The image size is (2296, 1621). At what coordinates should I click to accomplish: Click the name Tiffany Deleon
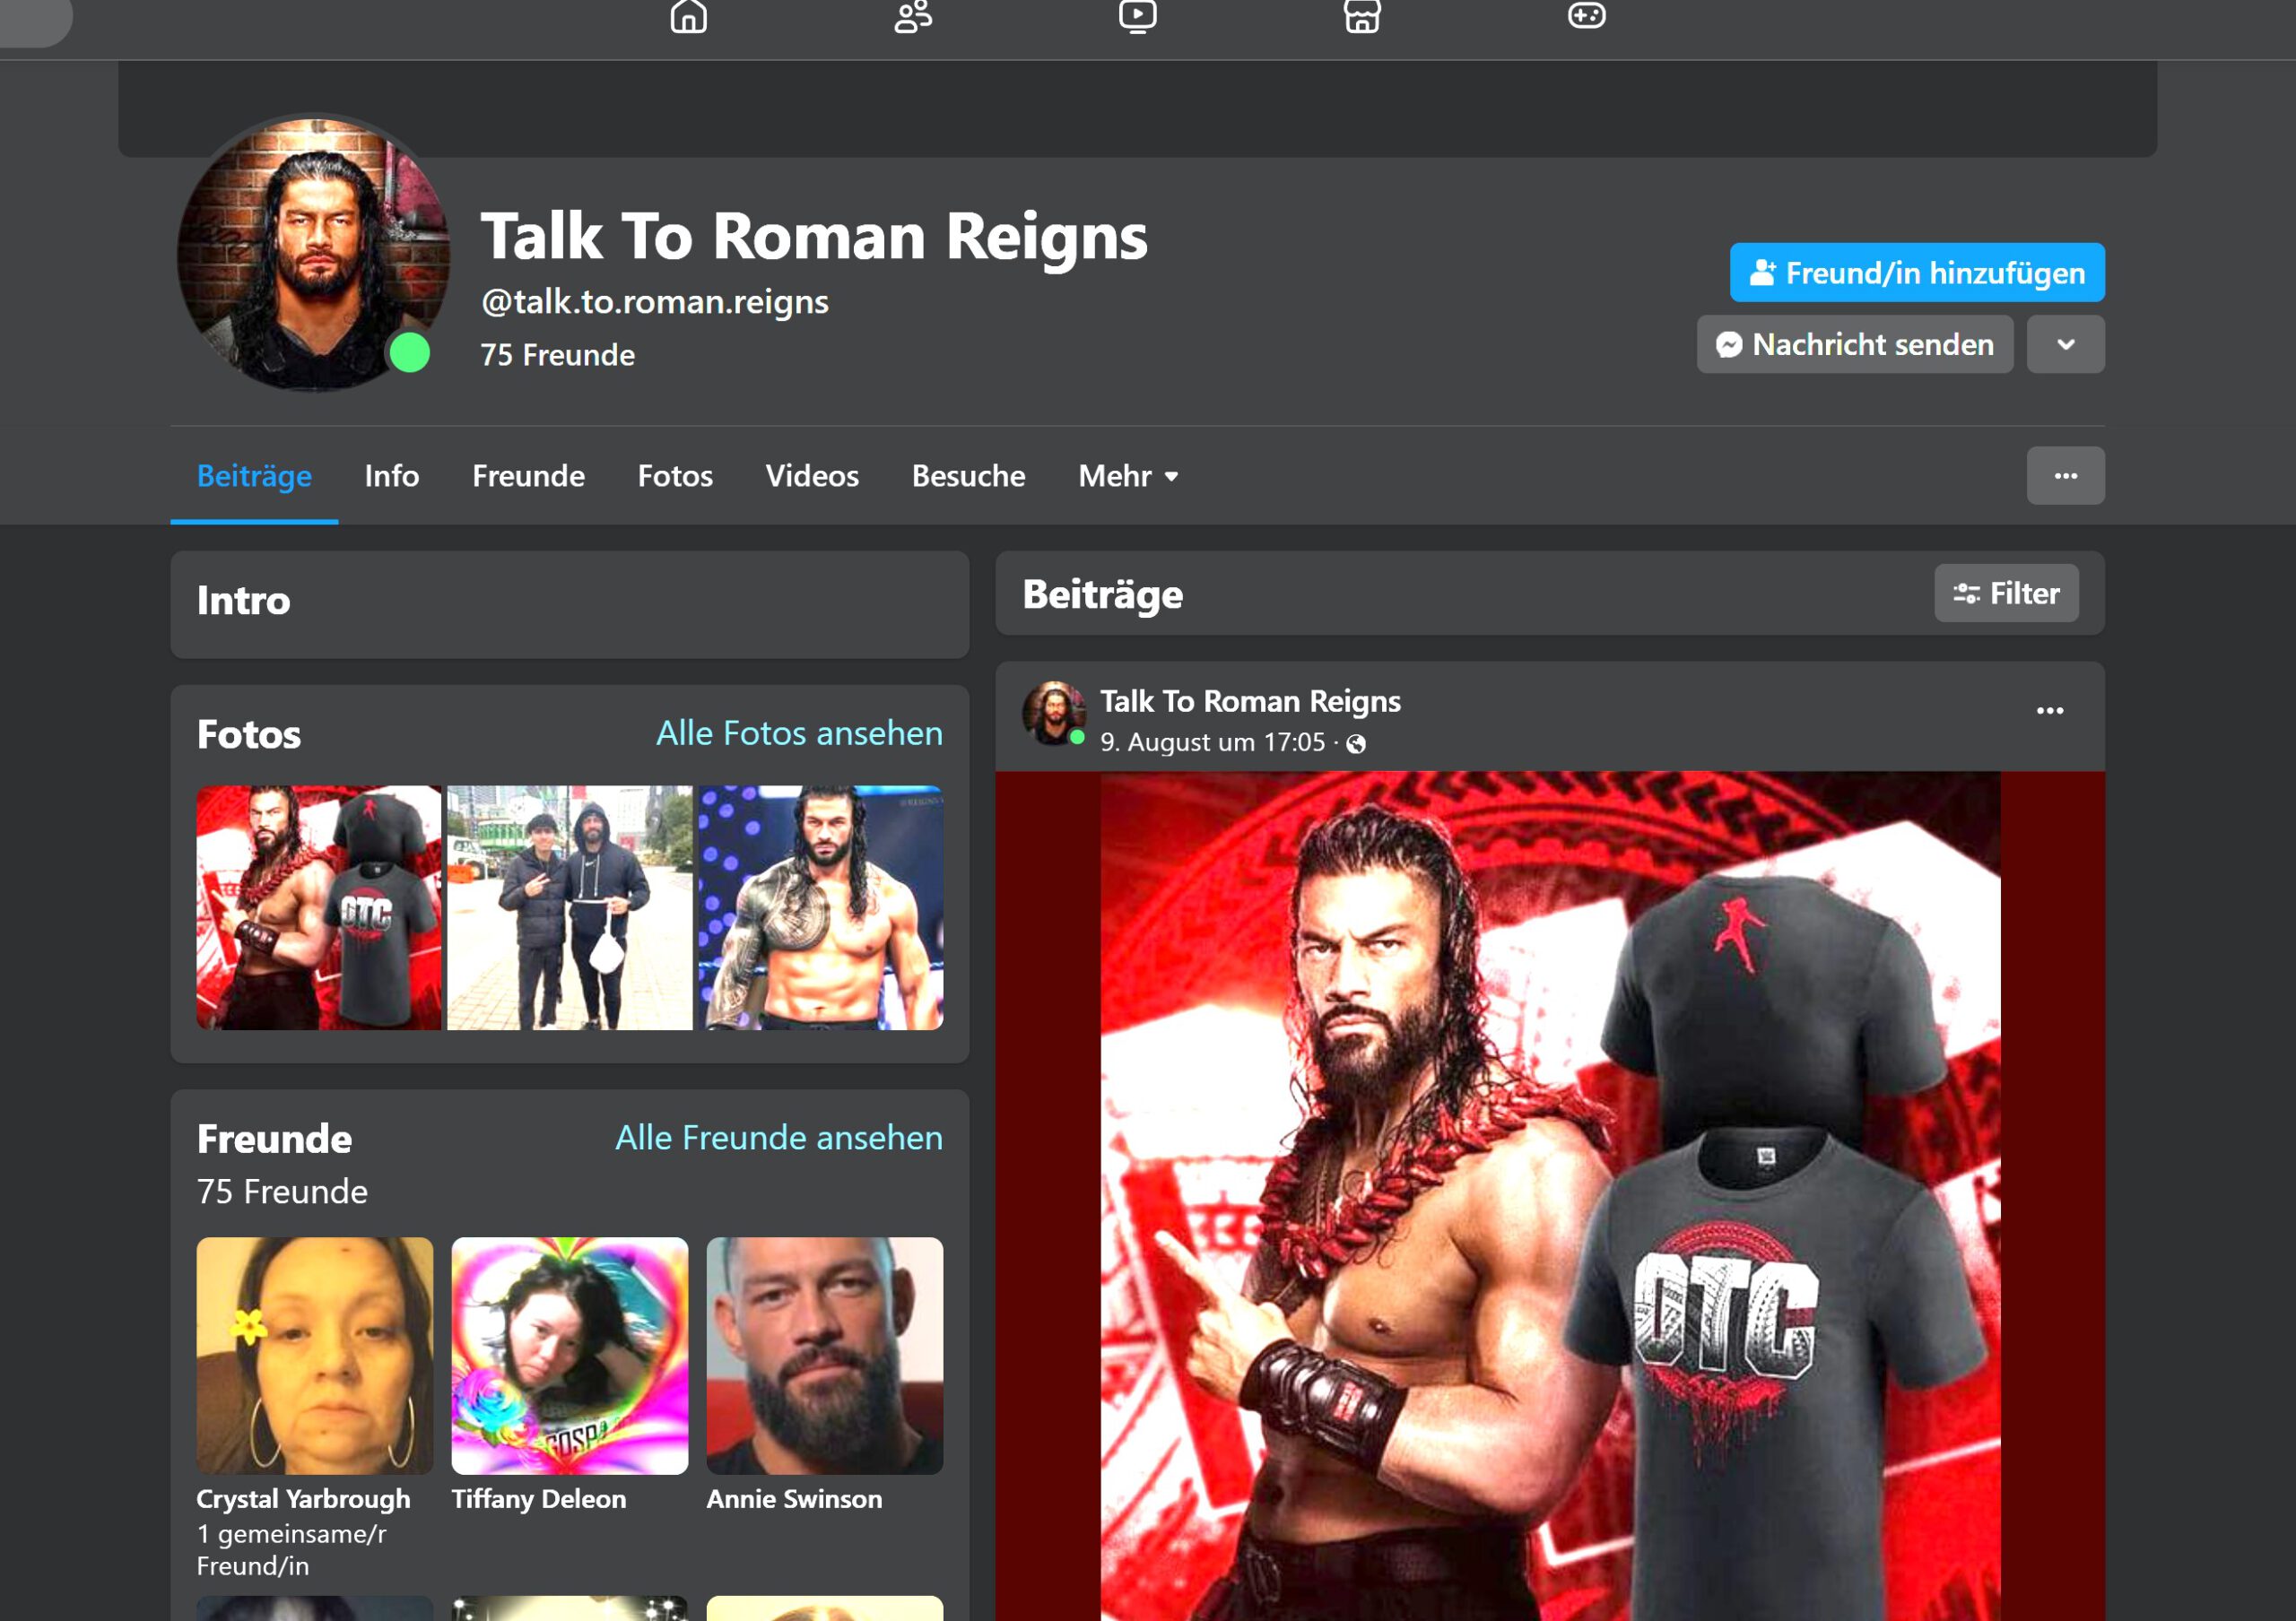(x=538, y=1499)
